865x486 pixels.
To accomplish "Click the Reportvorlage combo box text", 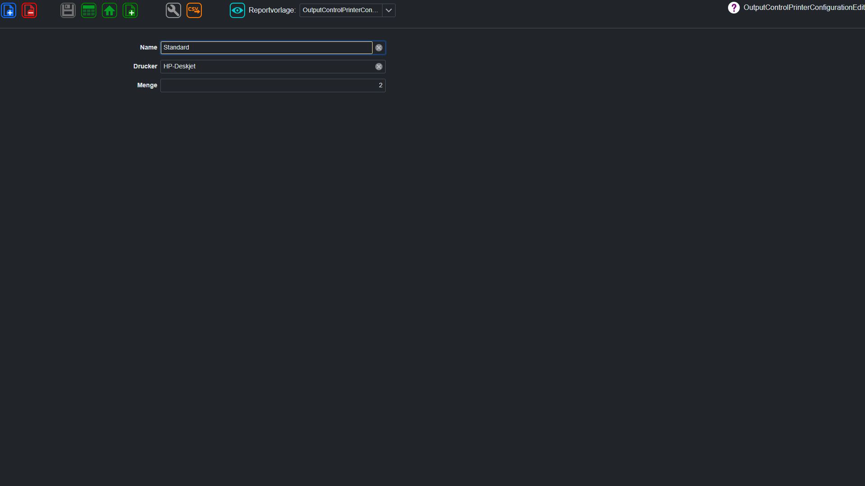I will 341,10.
